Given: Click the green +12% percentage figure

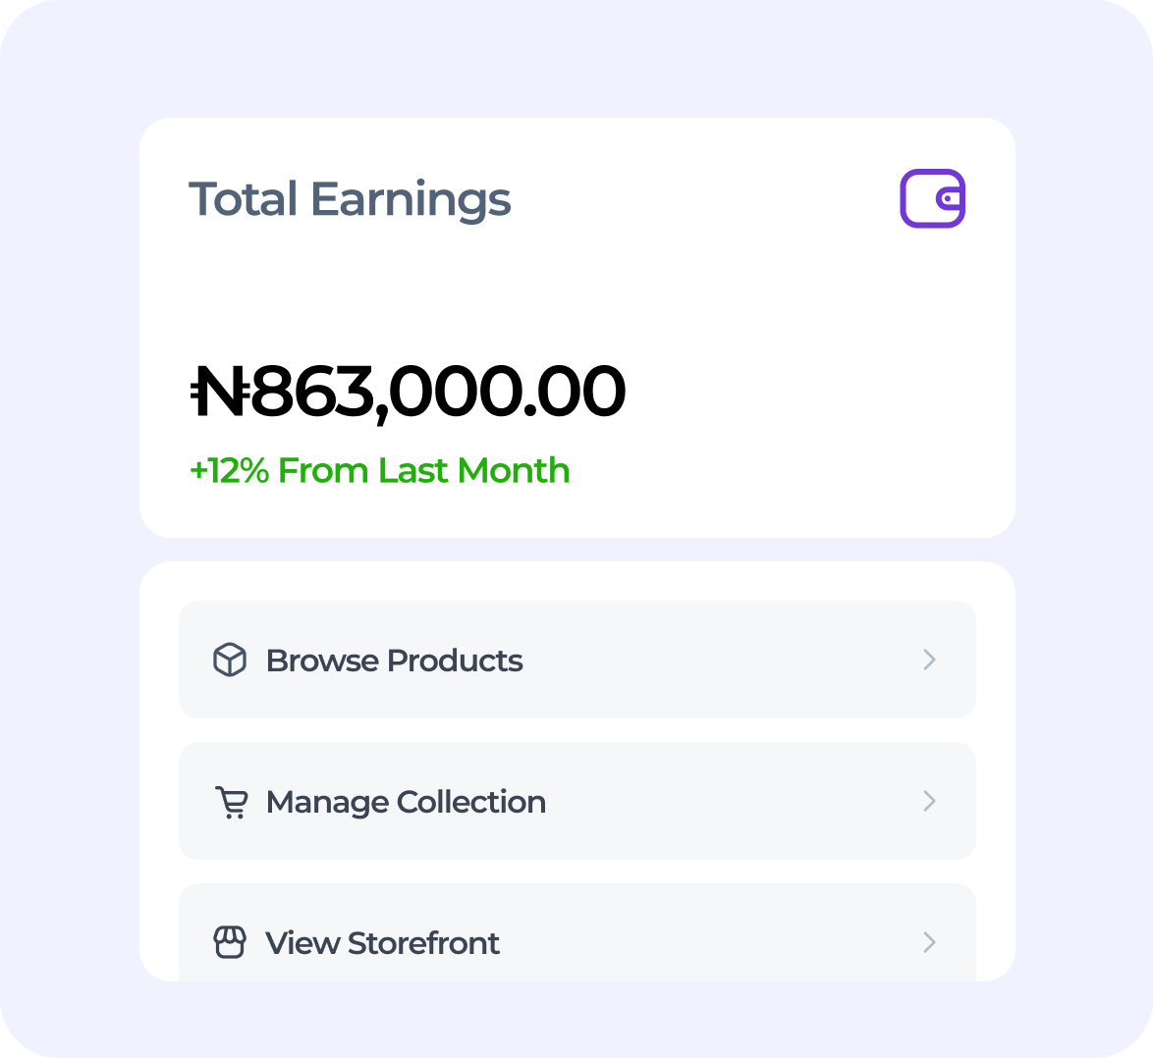Looking at the screenshot, I should pos(229,471).
